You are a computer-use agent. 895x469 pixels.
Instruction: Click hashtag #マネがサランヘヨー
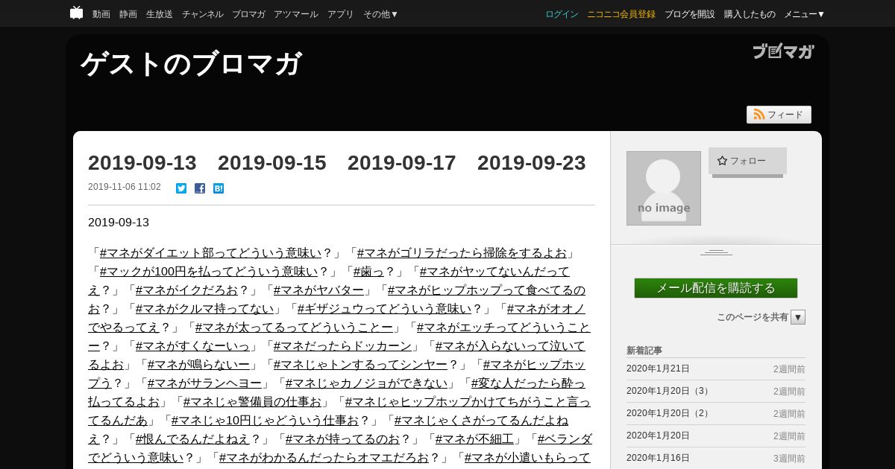tap(205, 383)
